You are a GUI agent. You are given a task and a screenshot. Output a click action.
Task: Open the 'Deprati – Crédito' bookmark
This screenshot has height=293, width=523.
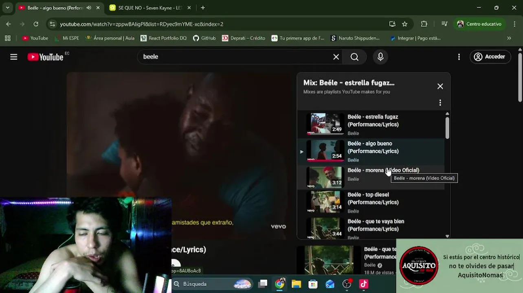[x=244, y=38]
